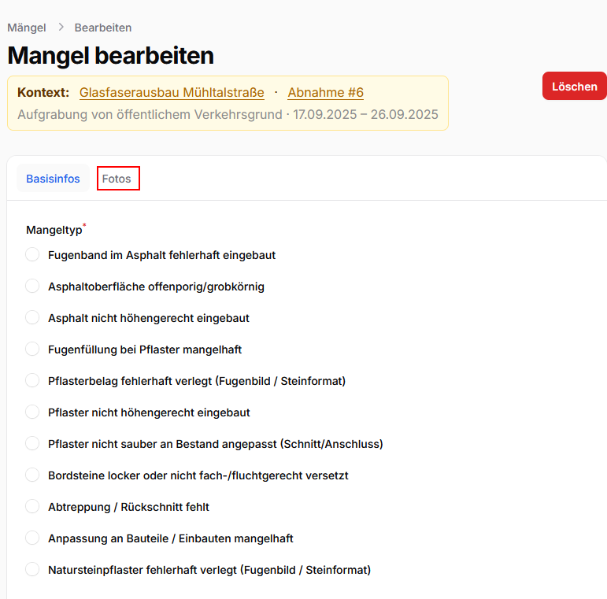This screenshot has width=607, height=599.
Task: Choose 'Pflaster nicht höhengerecht eingebaut'
Action: pyautogui.click(x=32, y=412)
